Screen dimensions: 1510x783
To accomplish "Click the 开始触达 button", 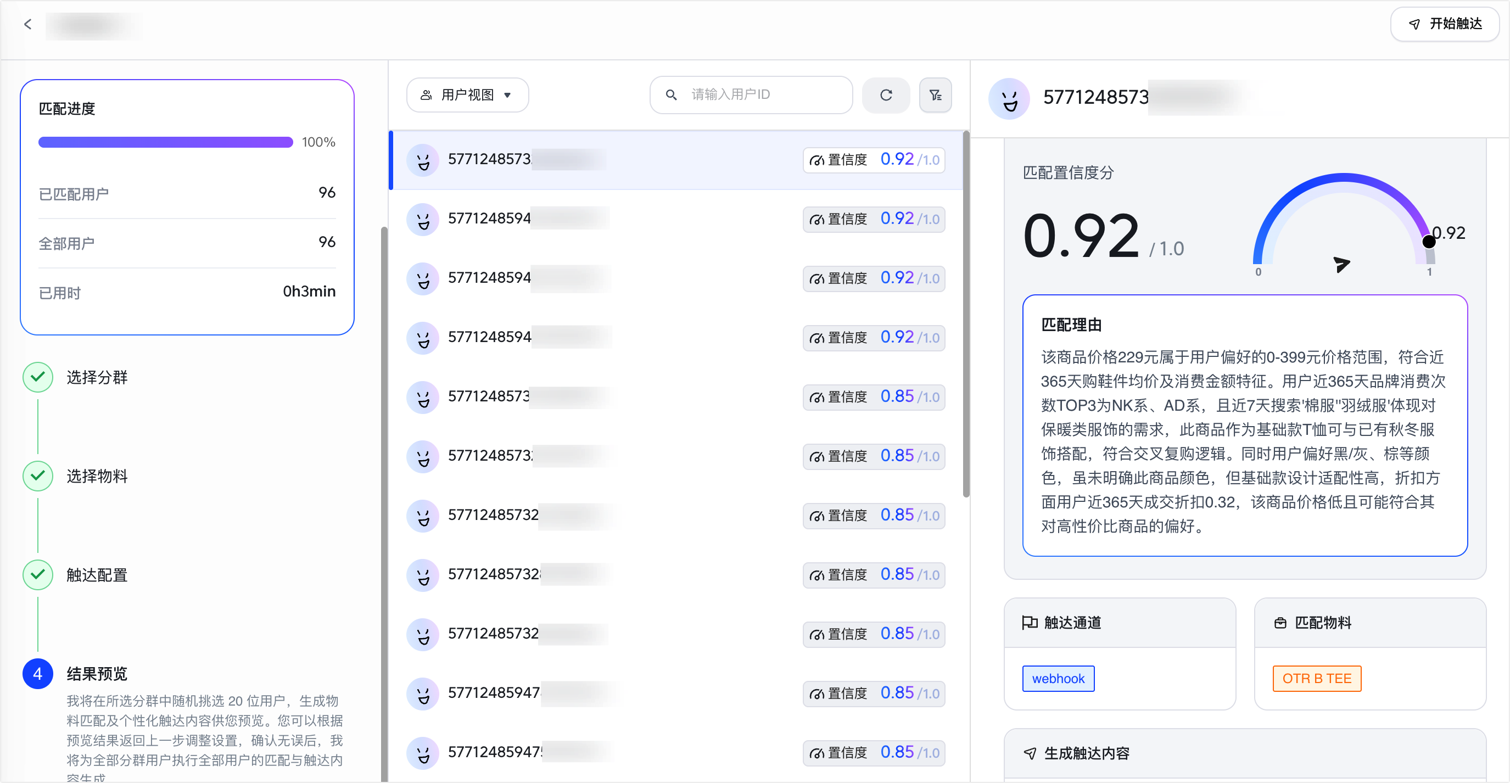I will (1444, 24).
